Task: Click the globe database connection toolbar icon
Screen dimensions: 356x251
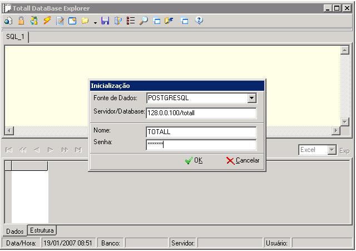Action: pos(8,21)
